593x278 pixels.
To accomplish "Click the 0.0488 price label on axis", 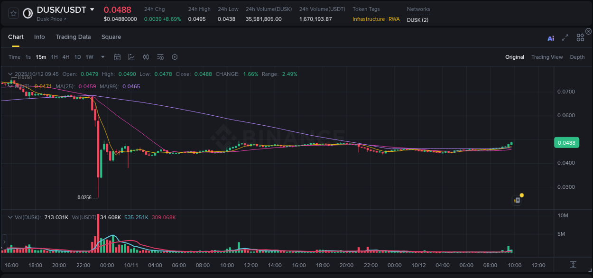I will (566, 142).
